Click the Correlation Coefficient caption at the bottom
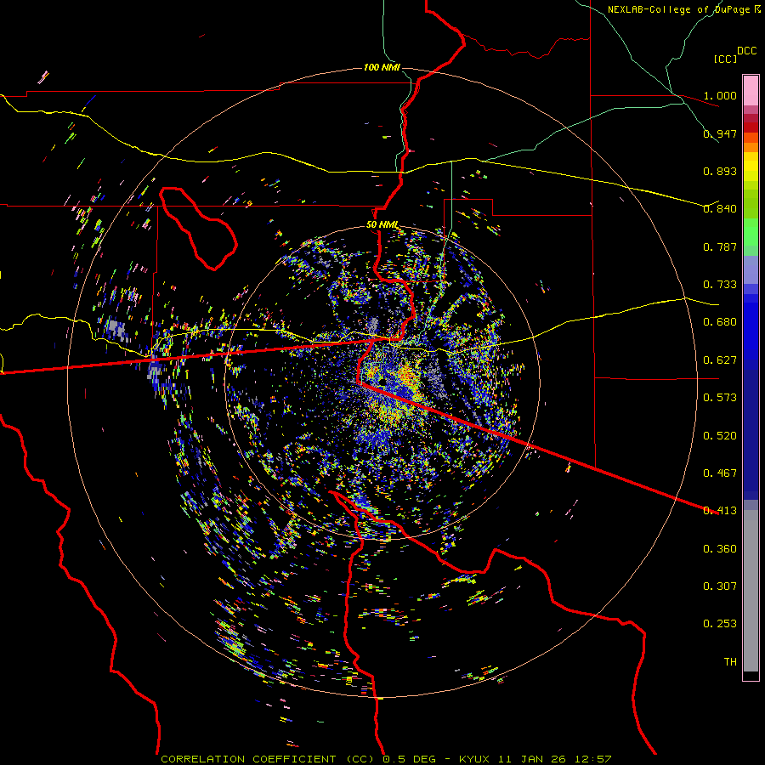The height and width of the screenshot is (765, 765). pyautogui.click(x=386, y=759)
